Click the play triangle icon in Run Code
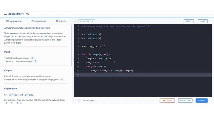 tap(180, 100)
